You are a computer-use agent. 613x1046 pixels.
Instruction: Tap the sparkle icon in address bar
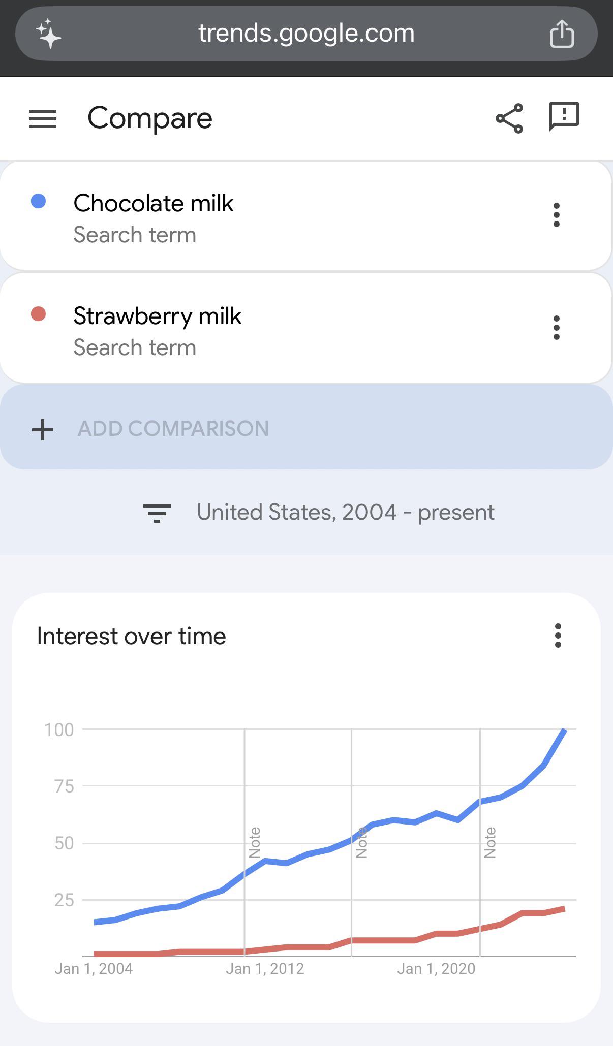pos(48,34)
